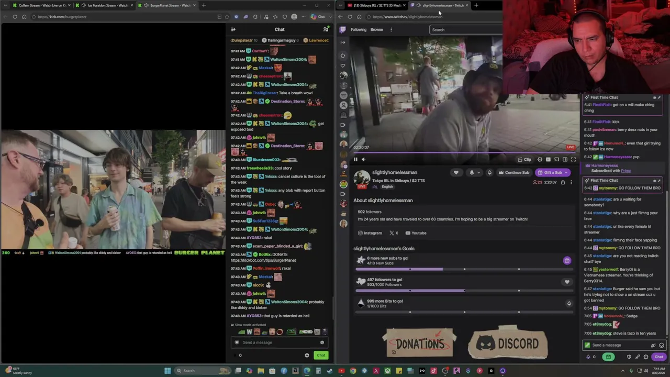Open Kick chat users icon
The height and width of the screenshot is (377, 670).
(326, 29)
